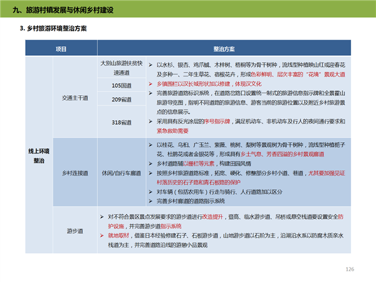Click page number 126
The width and height of the screenshot is (376, 282).
[x=350, y=269]
